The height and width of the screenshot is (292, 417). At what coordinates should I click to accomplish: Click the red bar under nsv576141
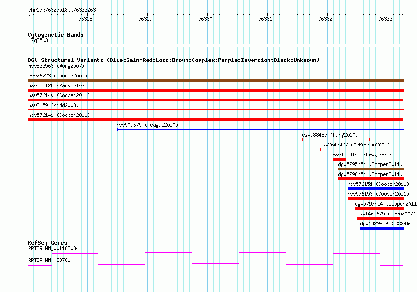point(216,120)
